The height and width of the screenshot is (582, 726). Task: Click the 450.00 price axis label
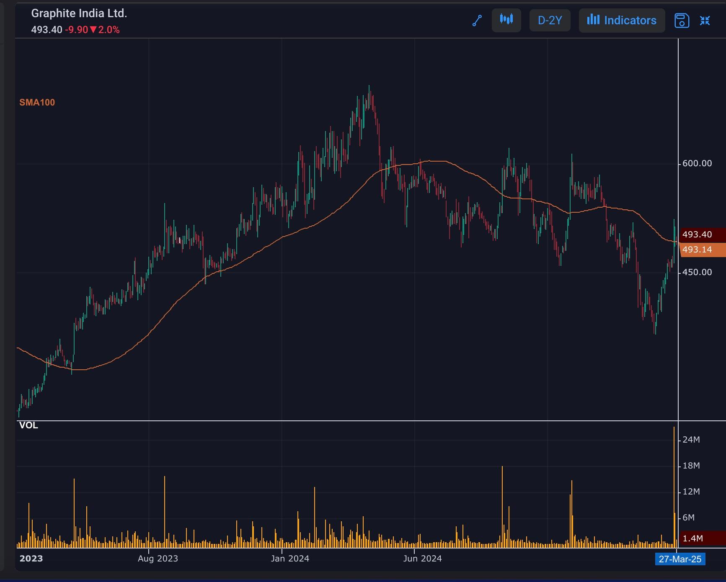pos(697,272)
